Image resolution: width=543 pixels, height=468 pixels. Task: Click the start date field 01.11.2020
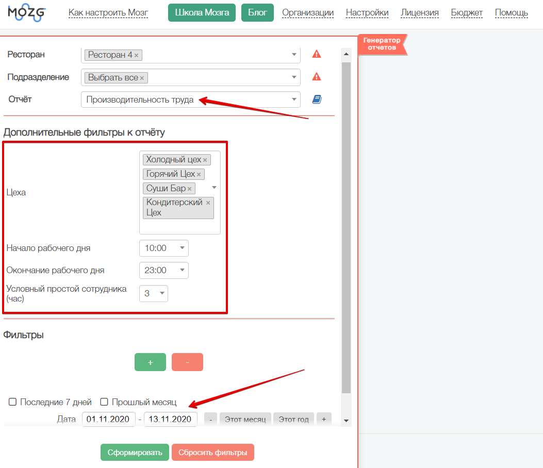pos(108,419)
